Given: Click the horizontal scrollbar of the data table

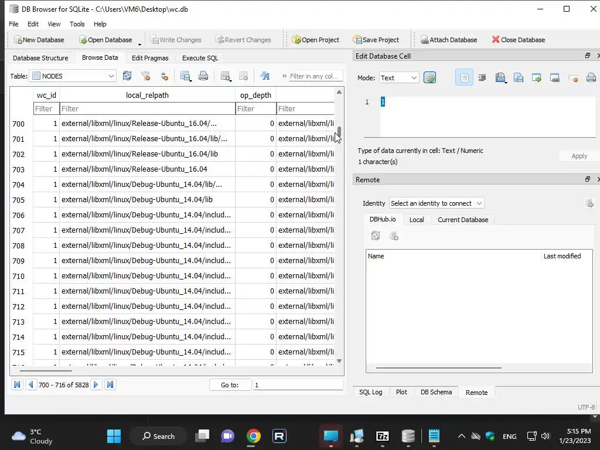Looking at the screenshot, I should [46, 370].
